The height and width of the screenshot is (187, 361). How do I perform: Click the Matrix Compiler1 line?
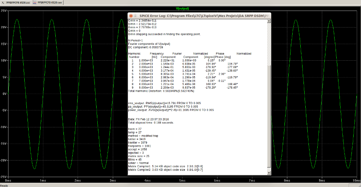[x=165, y=166]
